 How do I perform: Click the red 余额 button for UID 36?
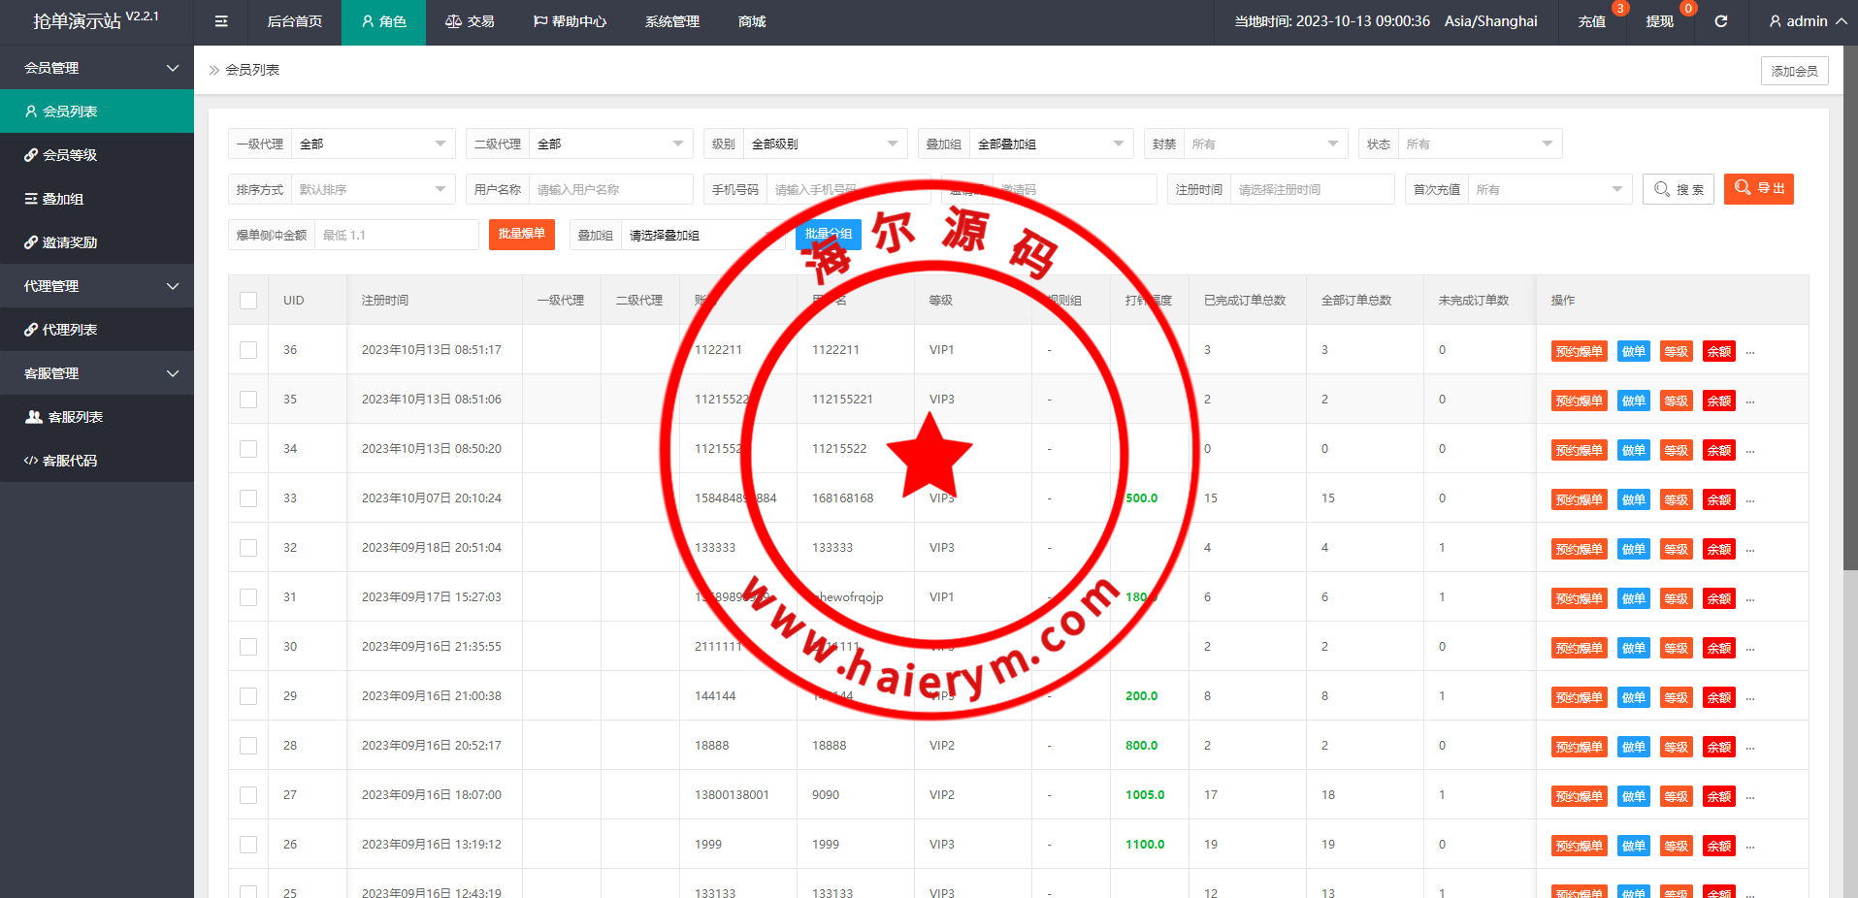[x=1718, y=351]
